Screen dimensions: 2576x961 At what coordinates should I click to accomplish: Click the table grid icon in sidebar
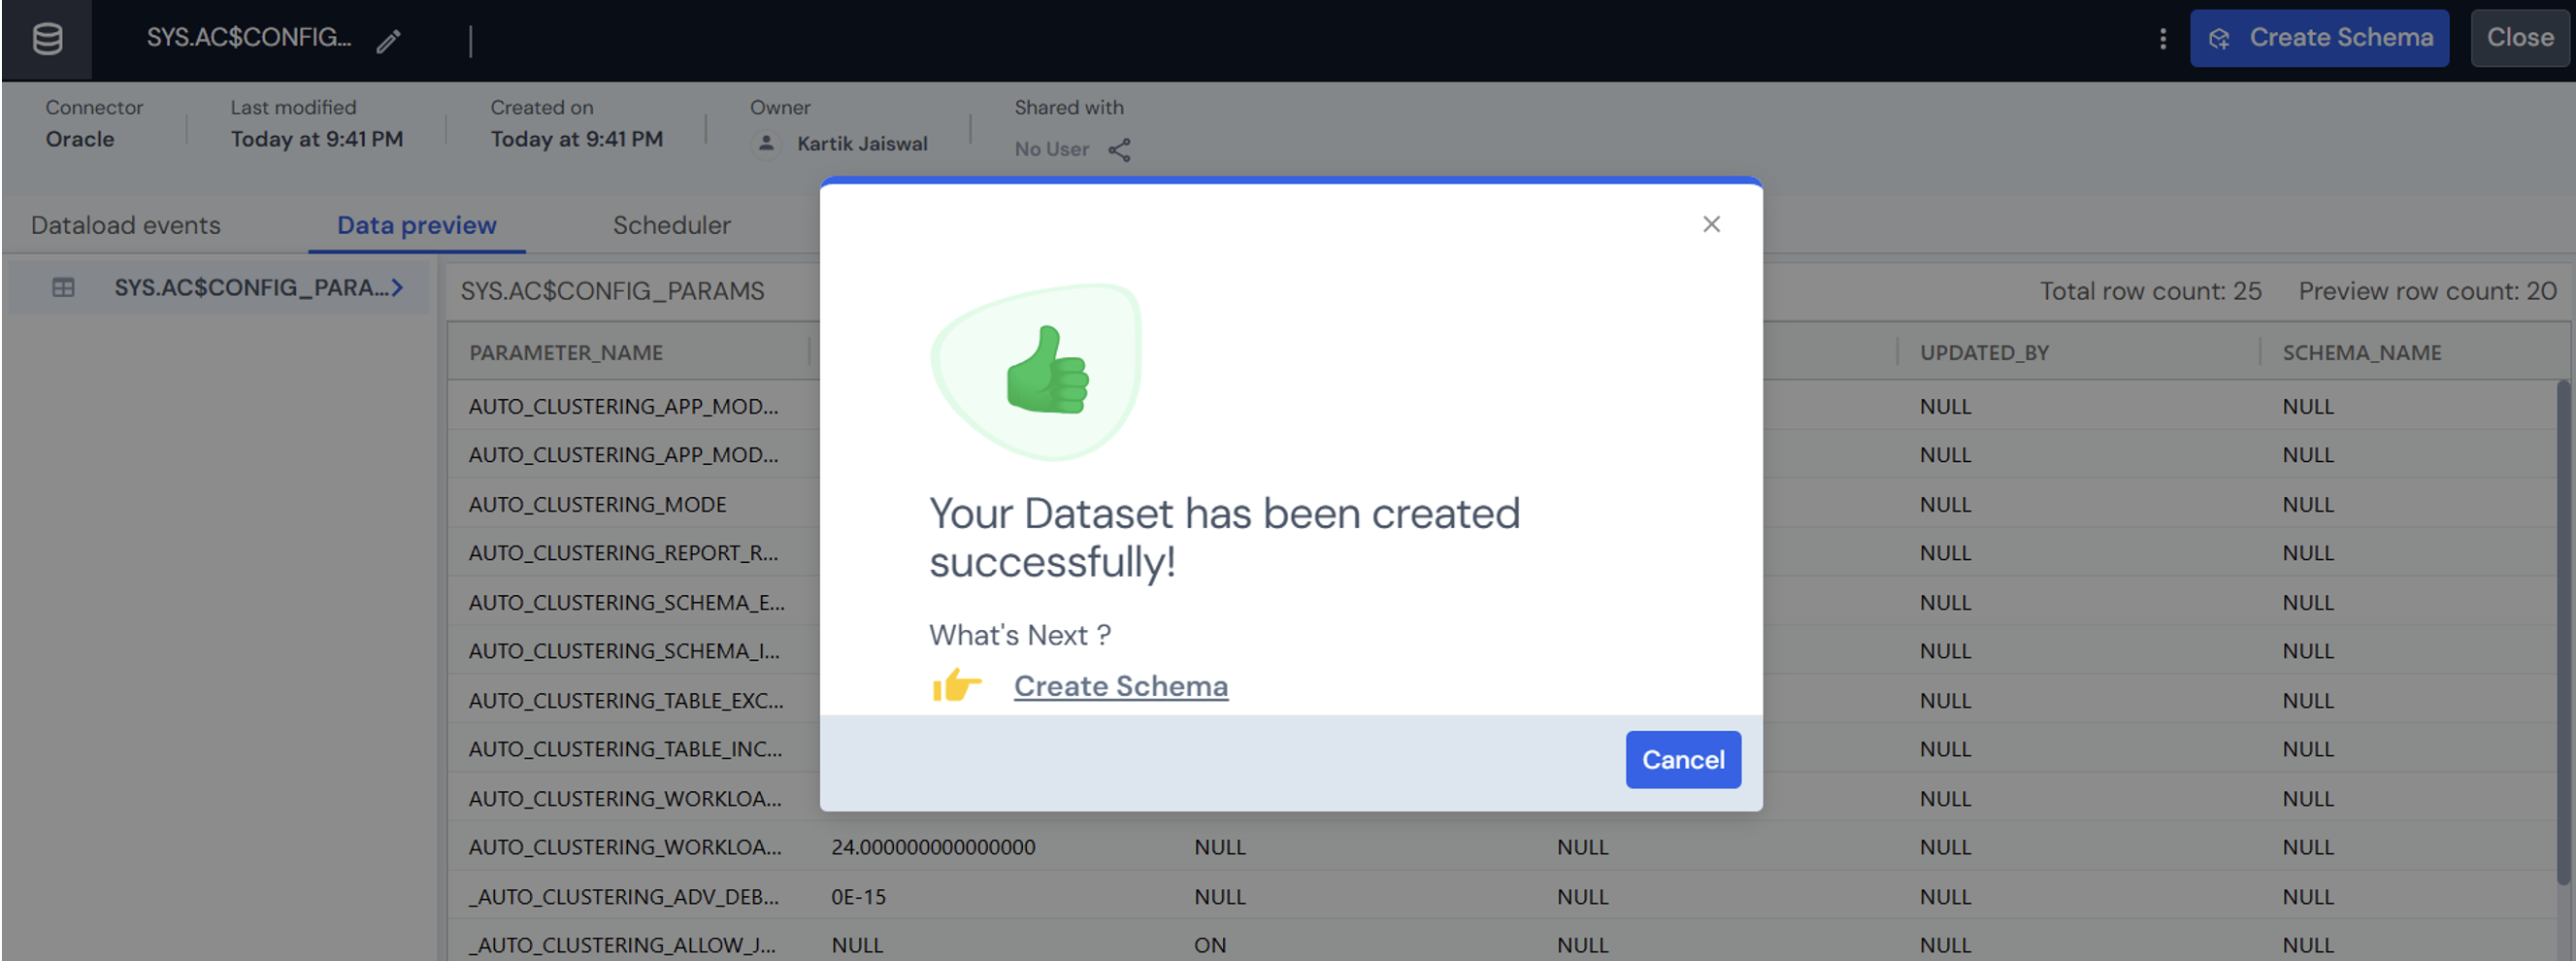63,288
